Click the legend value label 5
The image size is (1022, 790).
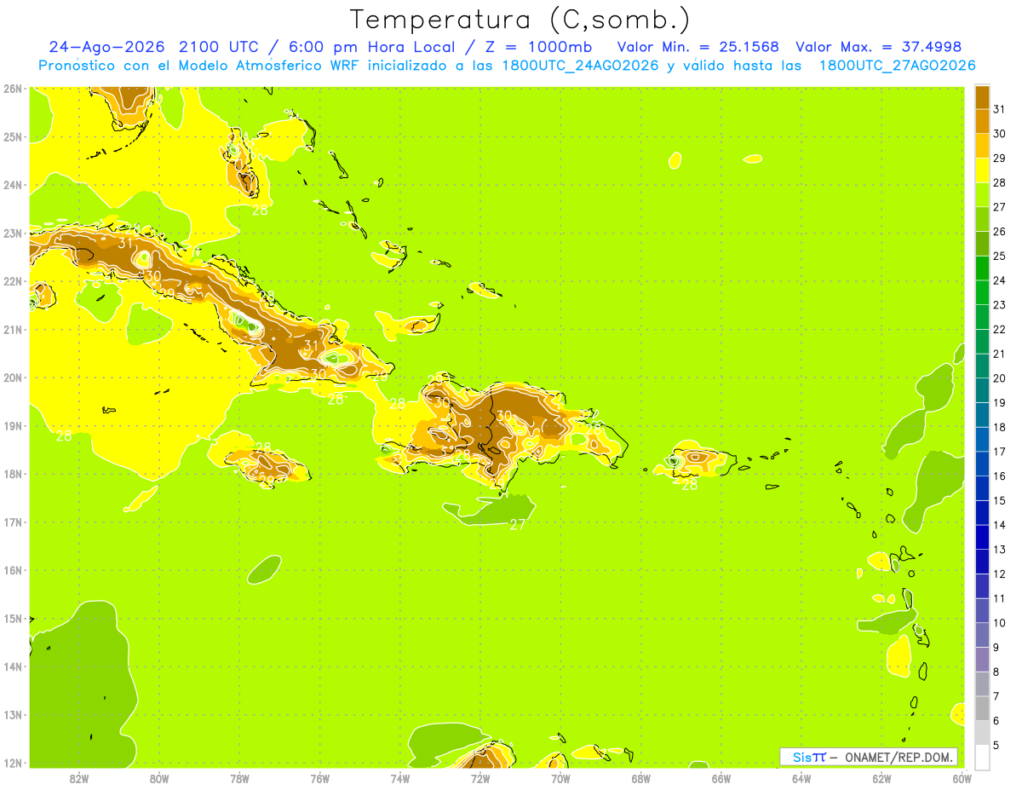pos(996,746)
